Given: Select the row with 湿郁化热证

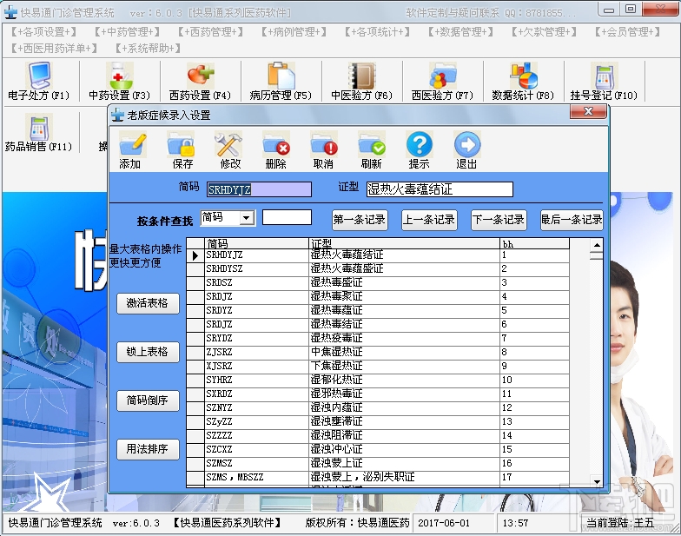Looking at the screenshot, I should tap(378, 380).
